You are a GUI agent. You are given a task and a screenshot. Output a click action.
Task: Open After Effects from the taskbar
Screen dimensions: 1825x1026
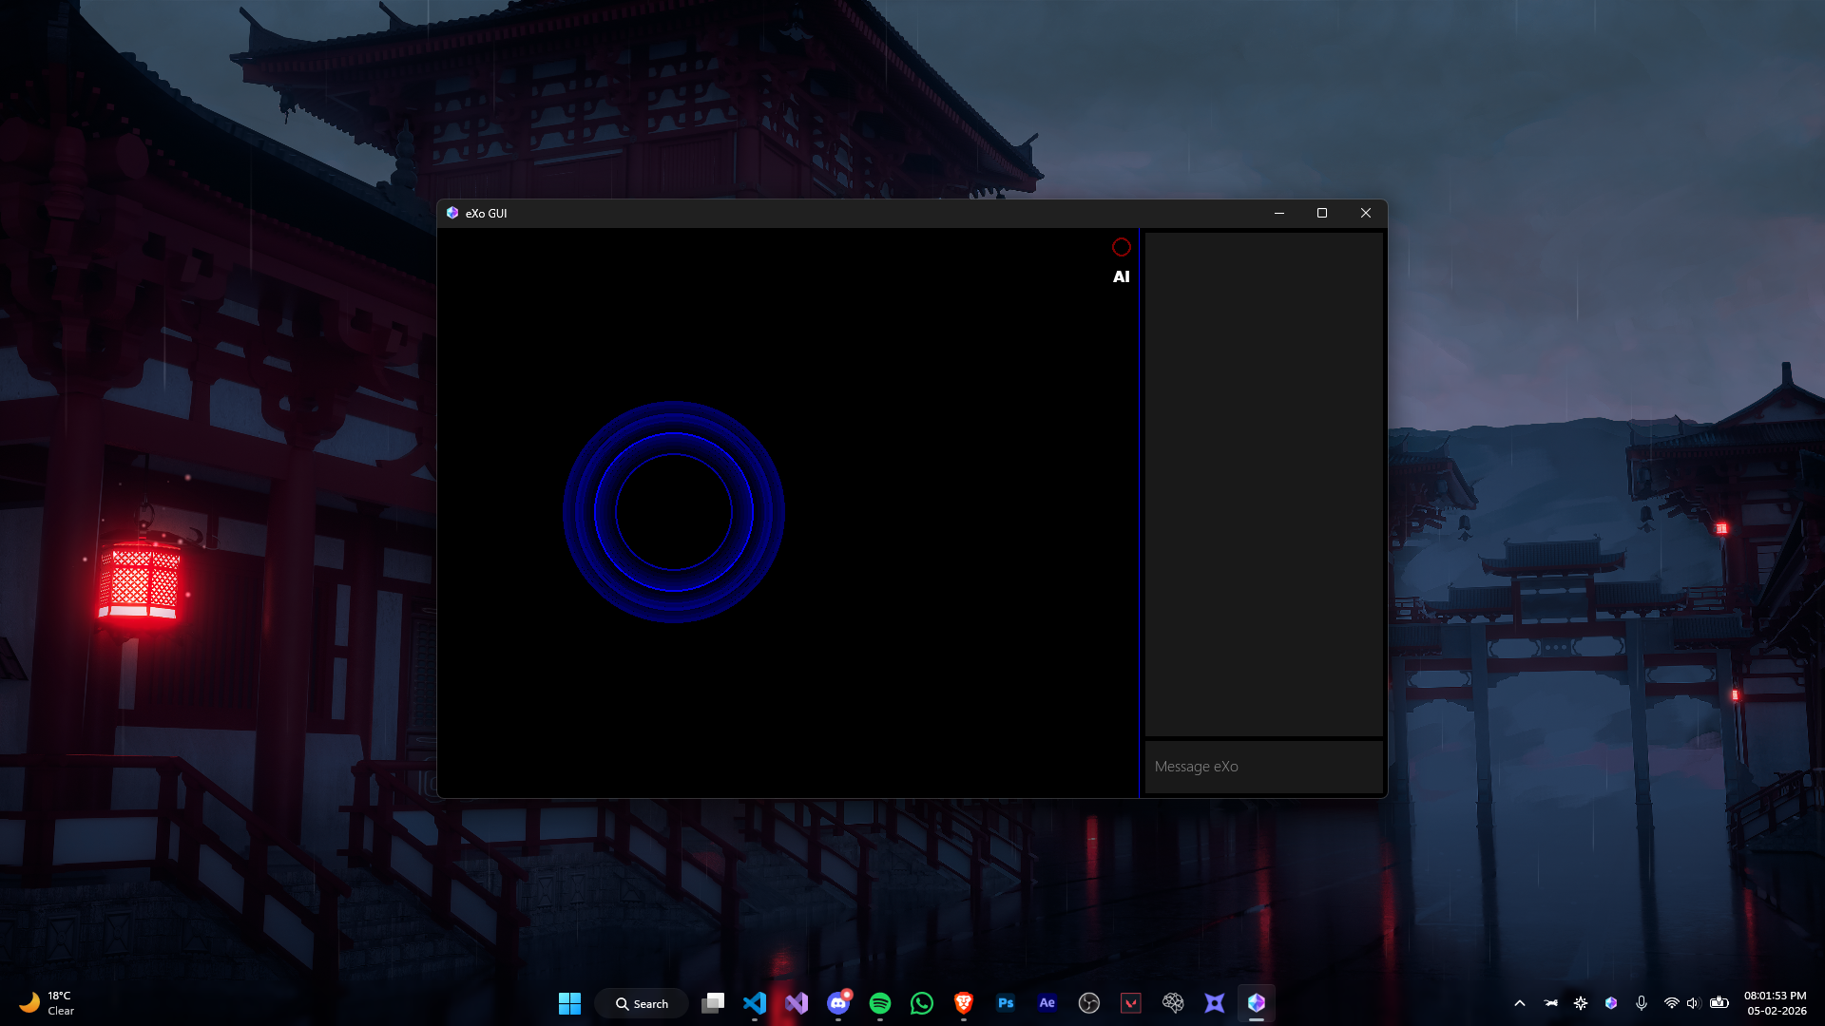pos(1047,1003)
